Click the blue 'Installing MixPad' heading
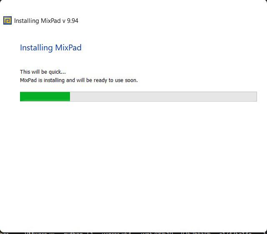Viewport: 267px width, 234px height. pos(50,47)
